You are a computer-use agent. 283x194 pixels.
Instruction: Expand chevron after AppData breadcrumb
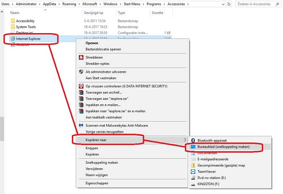59,4
